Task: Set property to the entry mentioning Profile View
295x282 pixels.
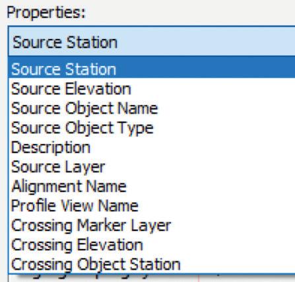Action: point(152,206)
